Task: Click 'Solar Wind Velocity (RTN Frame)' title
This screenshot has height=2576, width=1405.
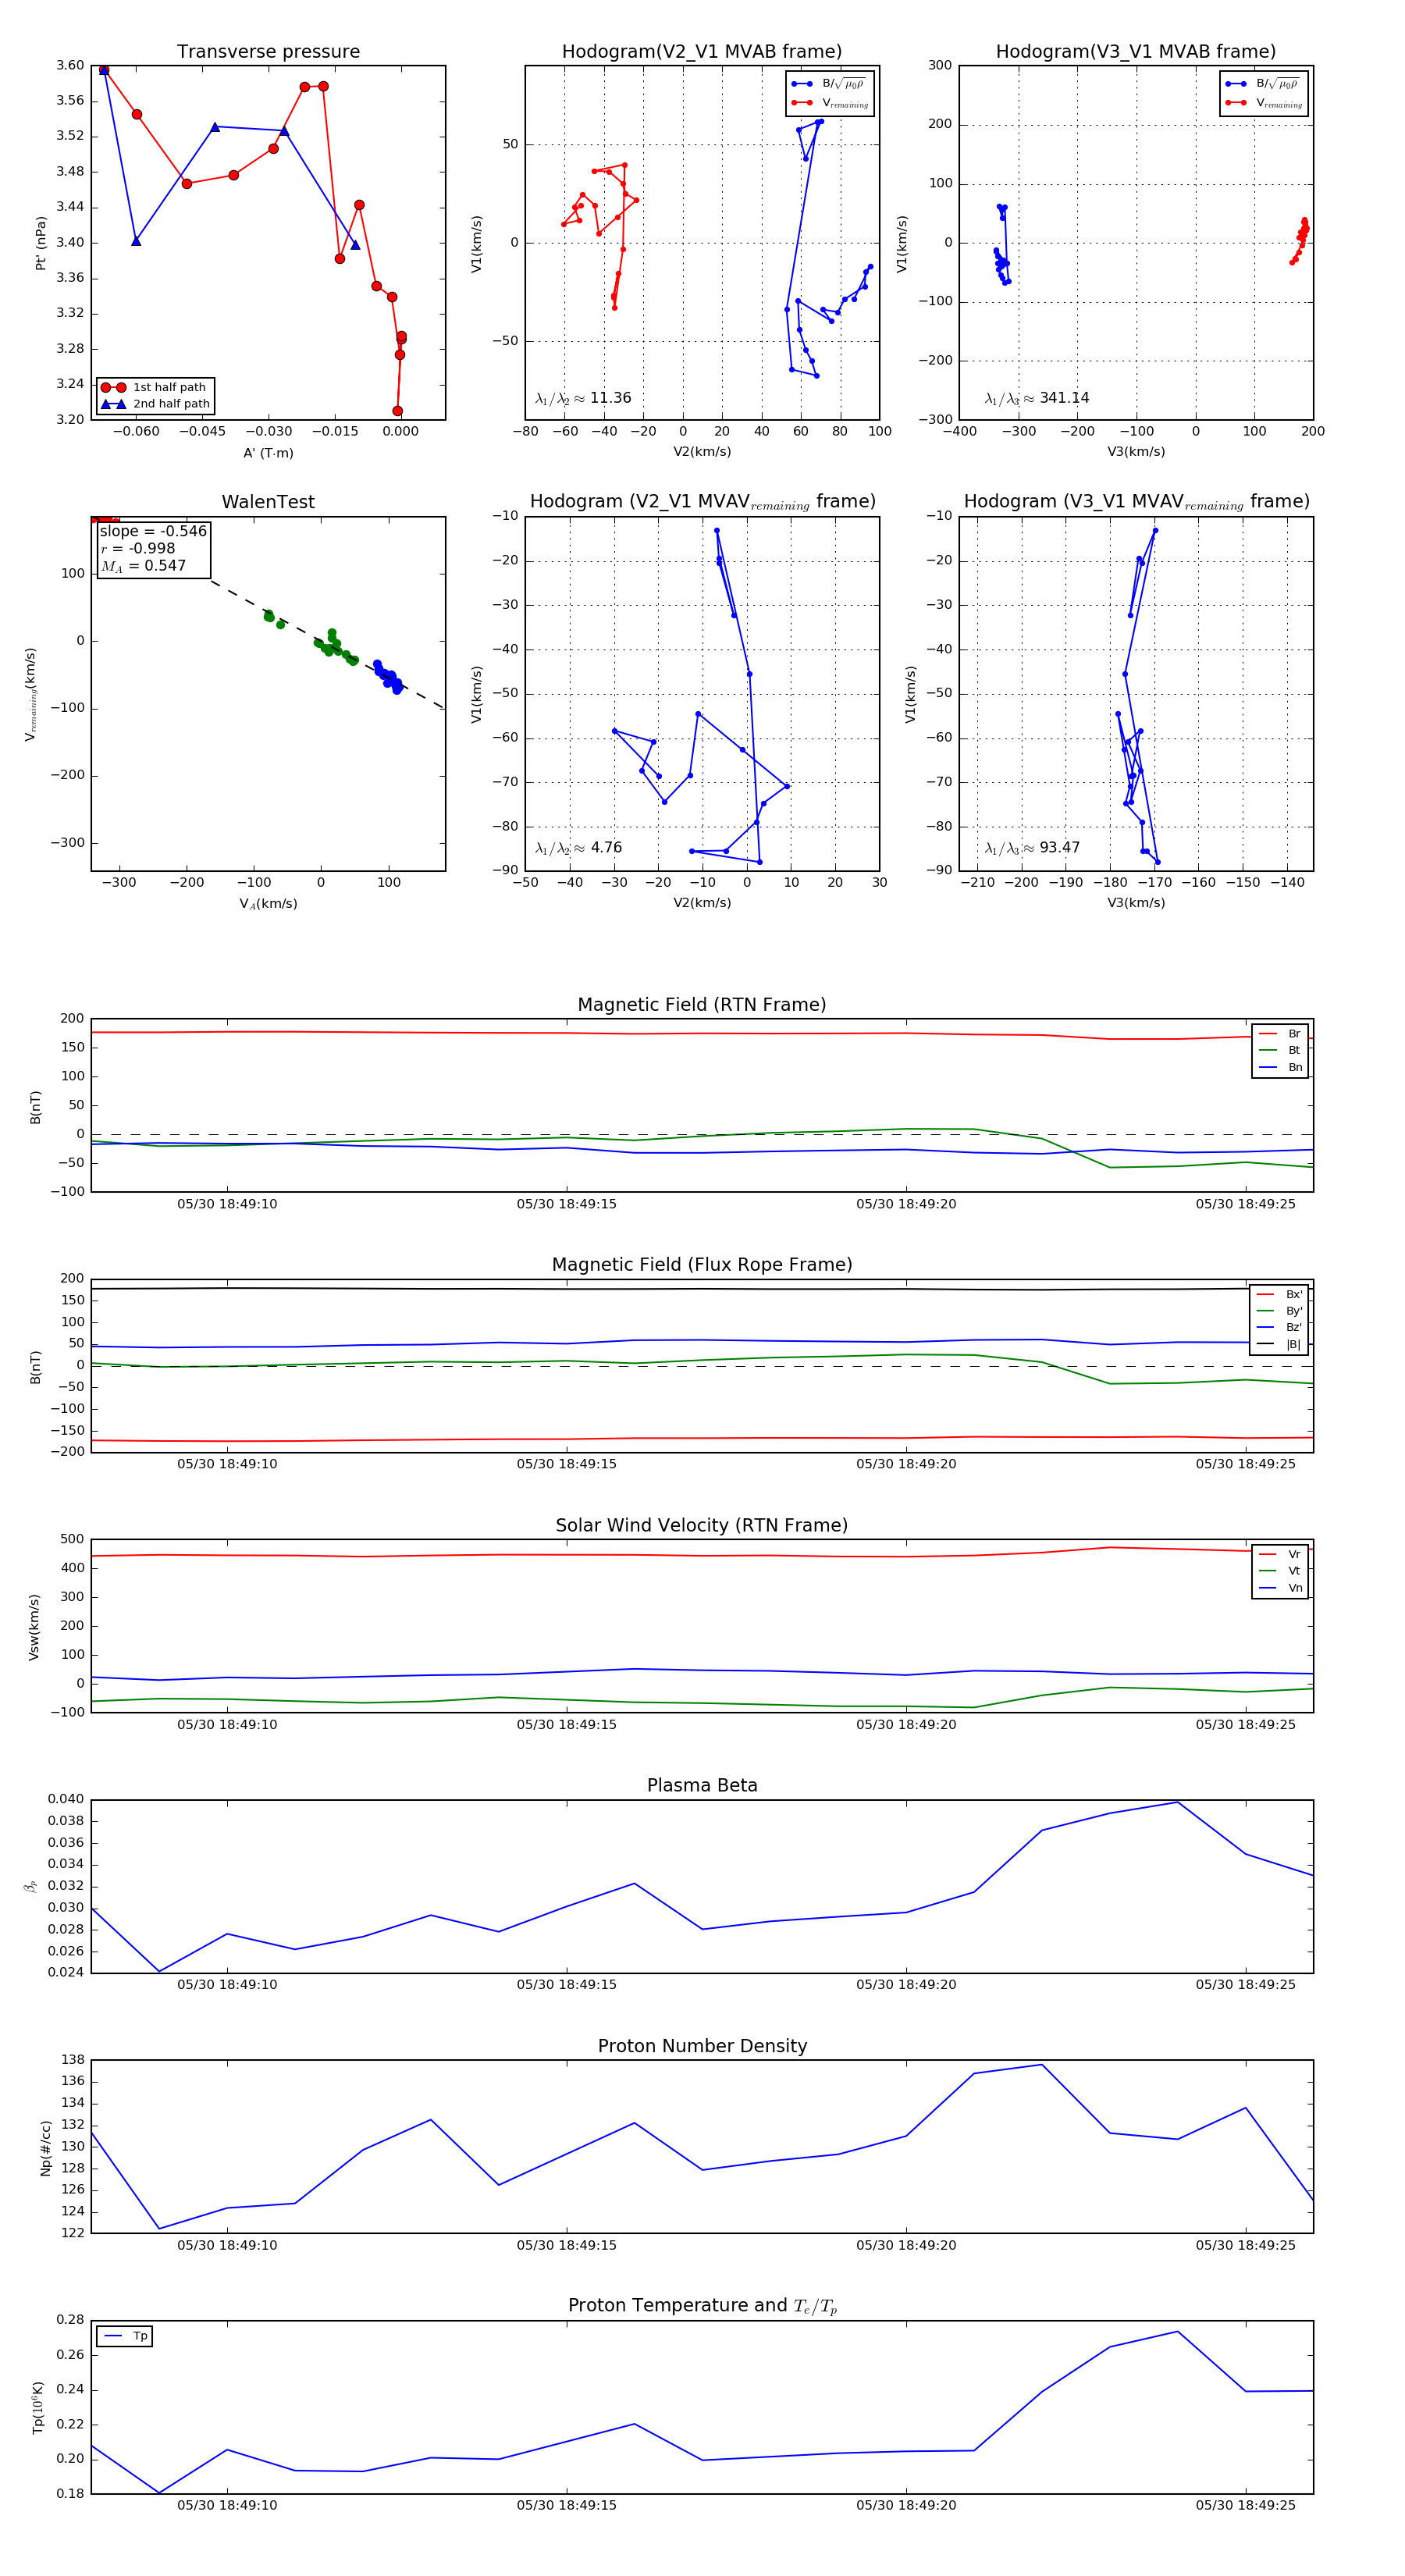Action: click(x=702, y=1525)
